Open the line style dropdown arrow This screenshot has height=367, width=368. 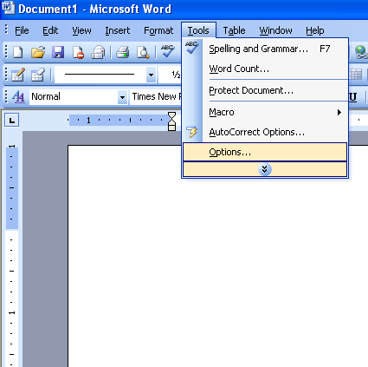point(151,75)
